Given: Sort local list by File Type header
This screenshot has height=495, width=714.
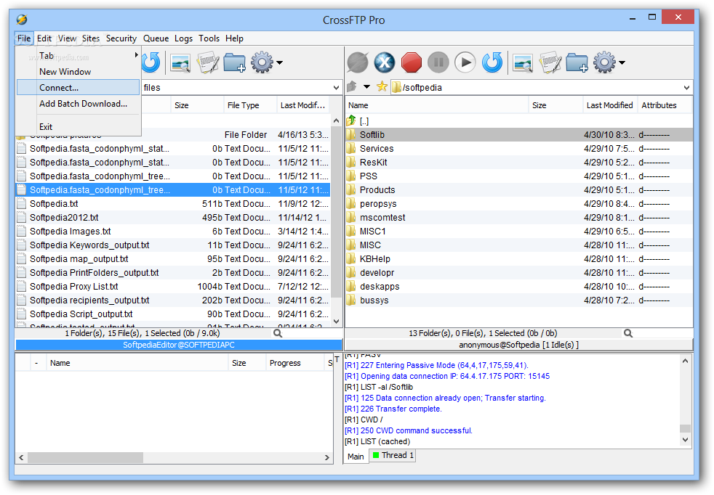Looking at the screenshot, I should (250, 105).
